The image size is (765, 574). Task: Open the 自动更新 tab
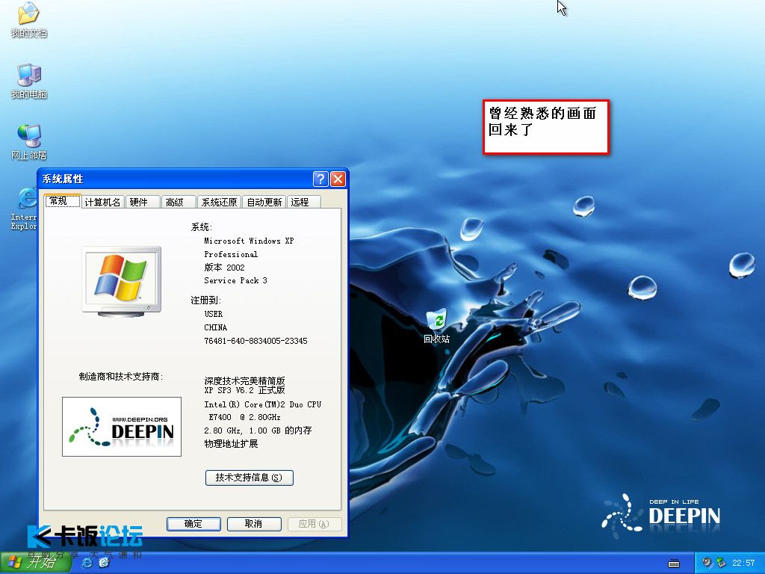[x=264, y=203]
